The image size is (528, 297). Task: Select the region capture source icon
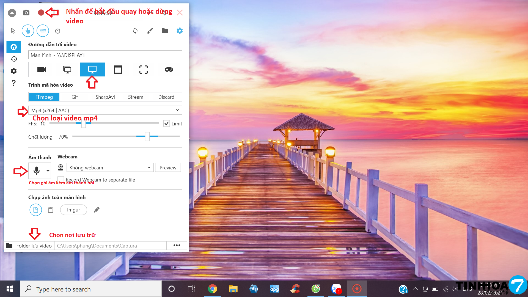(x=143, y=70)
